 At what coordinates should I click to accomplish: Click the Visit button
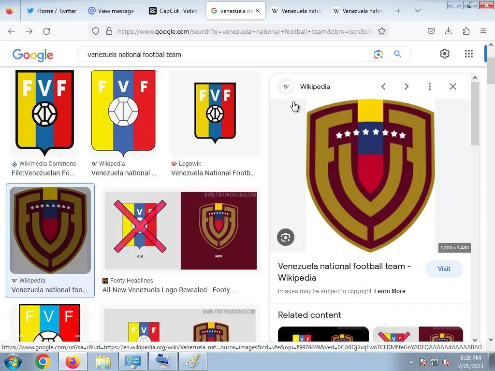coord(444,269)
